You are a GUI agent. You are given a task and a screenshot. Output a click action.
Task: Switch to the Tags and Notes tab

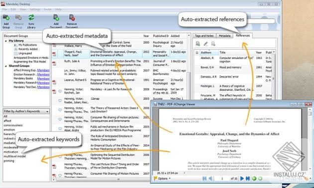coord(204,36)
